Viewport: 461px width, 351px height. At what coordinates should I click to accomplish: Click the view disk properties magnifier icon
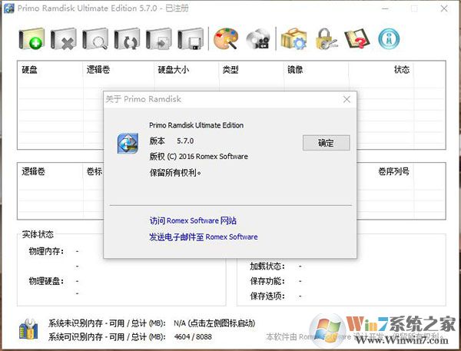(x=95, y=38)
